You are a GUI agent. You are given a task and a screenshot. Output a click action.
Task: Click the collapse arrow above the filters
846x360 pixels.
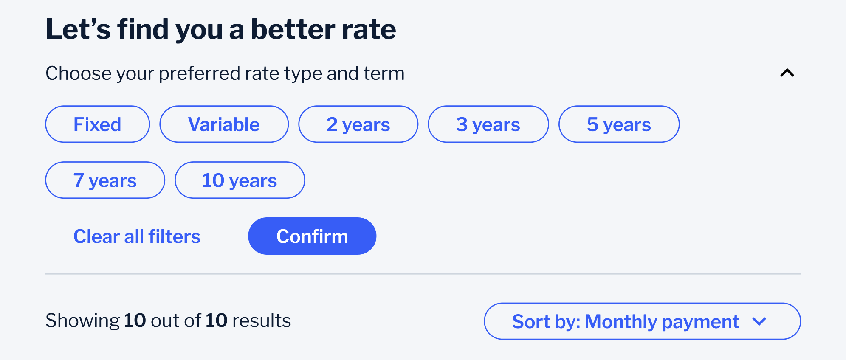tap(788, 73)
